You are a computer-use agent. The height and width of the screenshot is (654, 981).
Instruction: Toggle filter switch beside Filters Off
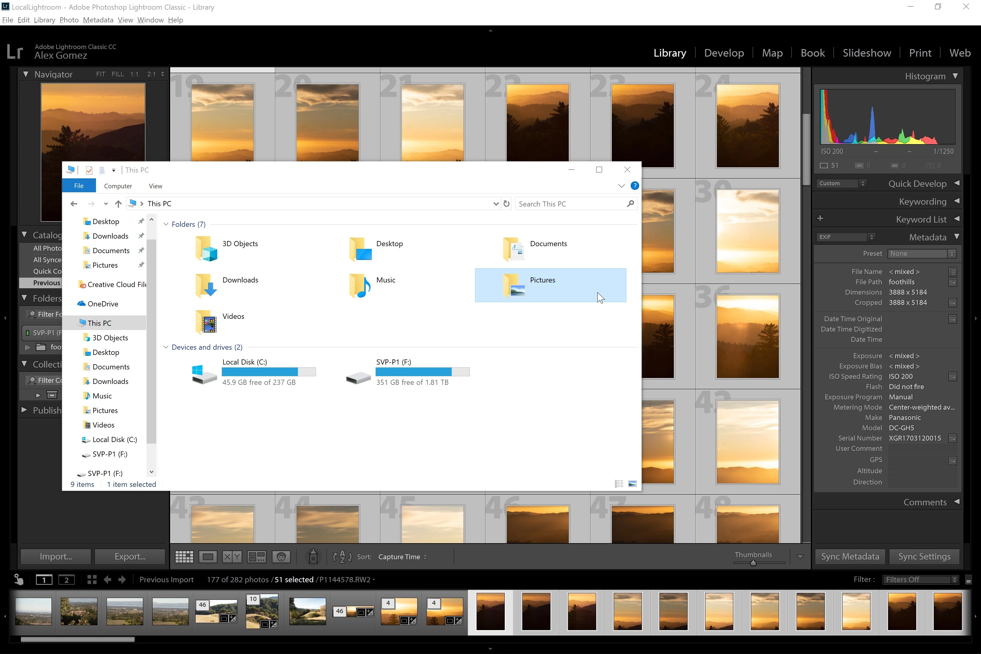click(969, 580)
